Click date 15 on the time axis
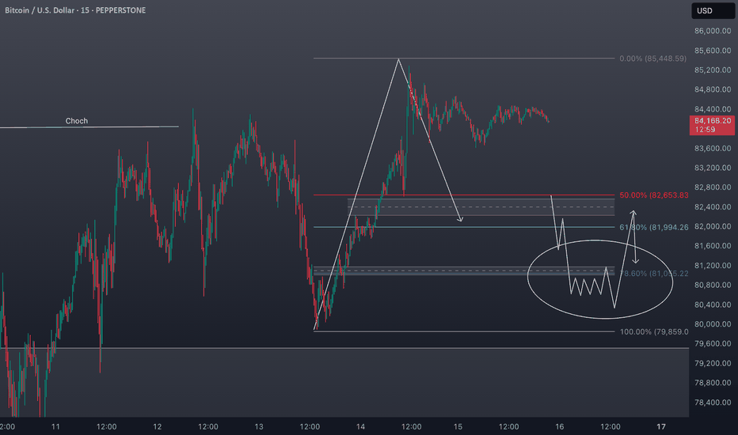This screenshot has width=738, height=435. [x=458, y=426]
